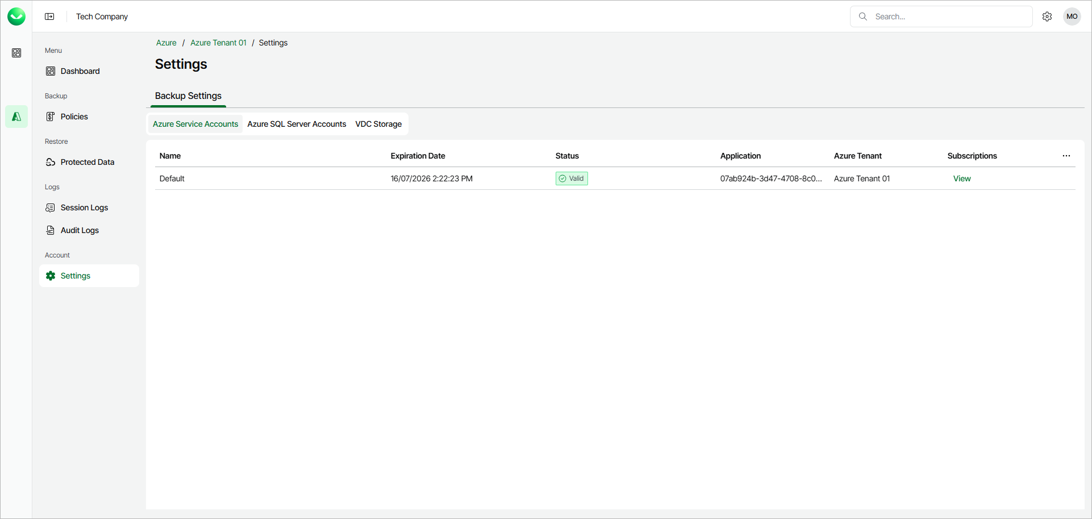Image resolution: width=1092 pixels, height=519 pixels.
Task: Open the Backup Settings tab
Action: [188, 96]
